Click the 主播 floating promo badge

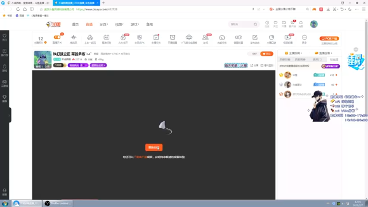(x=356, y=62)
